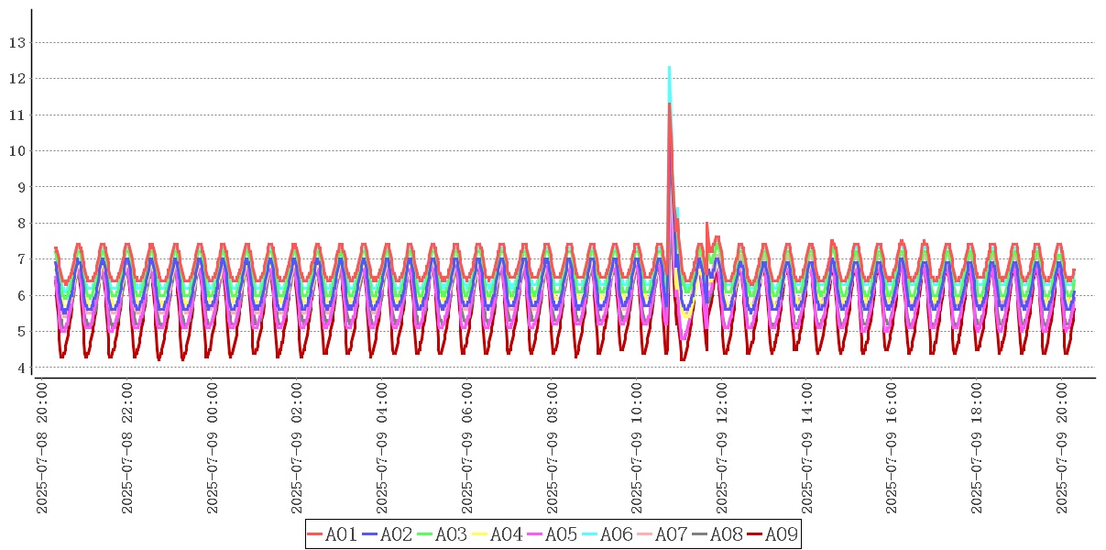Click the 2025-07-08 20:00 time label
The image size is (1106, 550).
(x=42, y=449)
